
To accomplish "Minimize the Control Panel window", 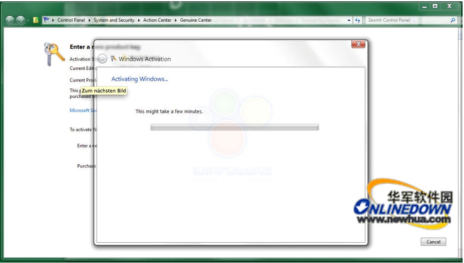I will coord(425,6).
